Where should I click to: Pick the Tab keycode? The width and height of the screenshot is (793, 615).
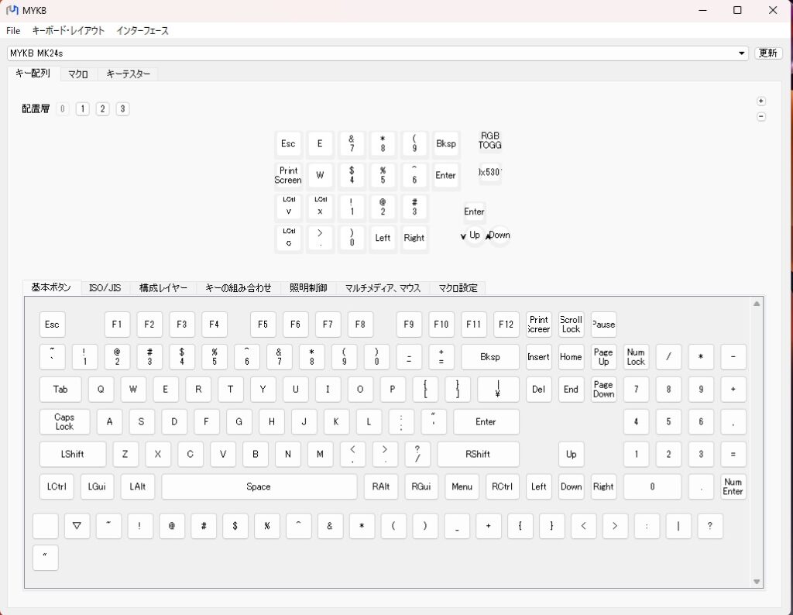pos(60,390)
